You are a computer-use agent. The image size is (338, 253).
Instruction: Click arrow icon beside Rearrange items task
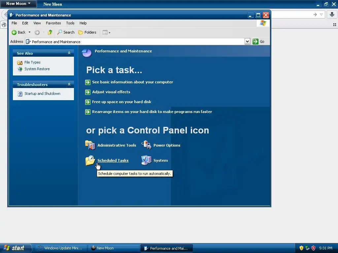click(x=88, y=112)
